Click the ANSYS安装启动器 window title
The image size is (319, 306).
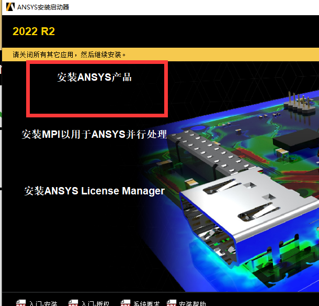point(43,7)
